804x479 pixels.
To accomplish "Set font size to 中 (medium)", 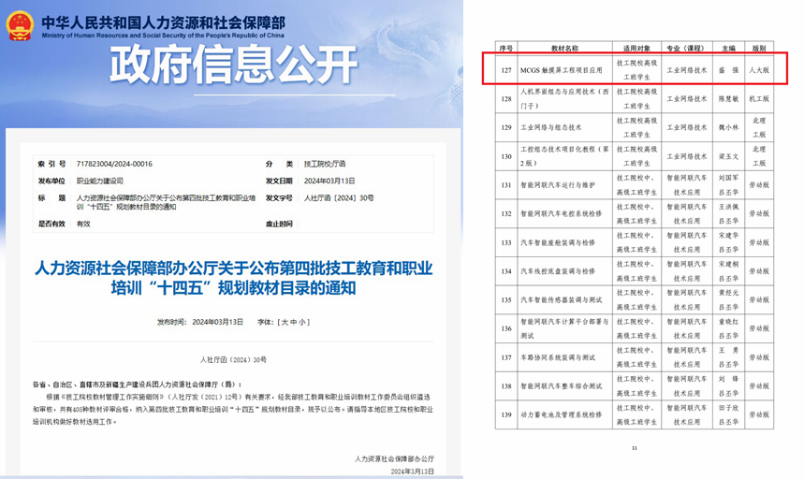I will click(x=292, y=322).
